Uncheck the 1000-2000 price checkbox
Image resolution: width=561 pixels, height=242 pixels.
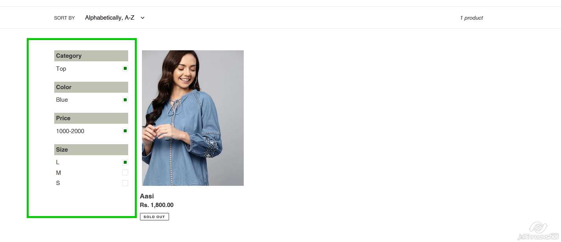pyautogui.click(x=125, y=131)
